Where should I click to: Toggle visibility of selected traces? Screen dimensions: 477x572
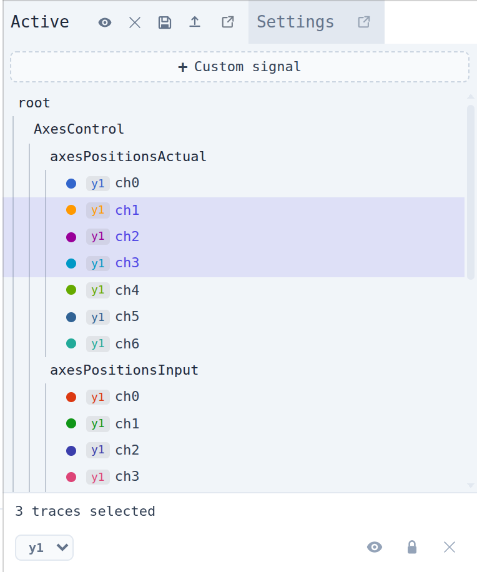coord(375,547)
